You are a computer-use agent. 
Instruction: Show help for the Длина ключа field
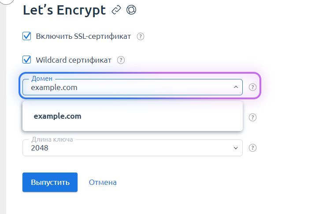click(x=252, y=148)
